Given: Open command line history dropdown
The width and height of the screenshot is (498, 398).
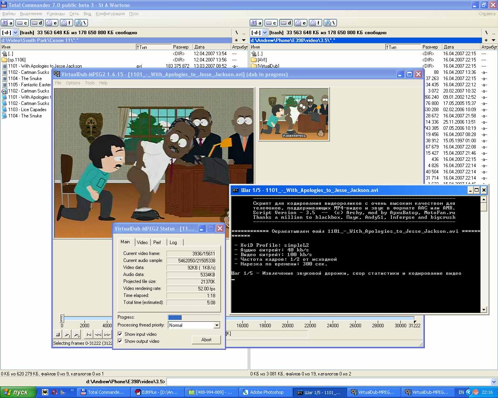Looking at the screenshot, I should [x=494, y=382].
